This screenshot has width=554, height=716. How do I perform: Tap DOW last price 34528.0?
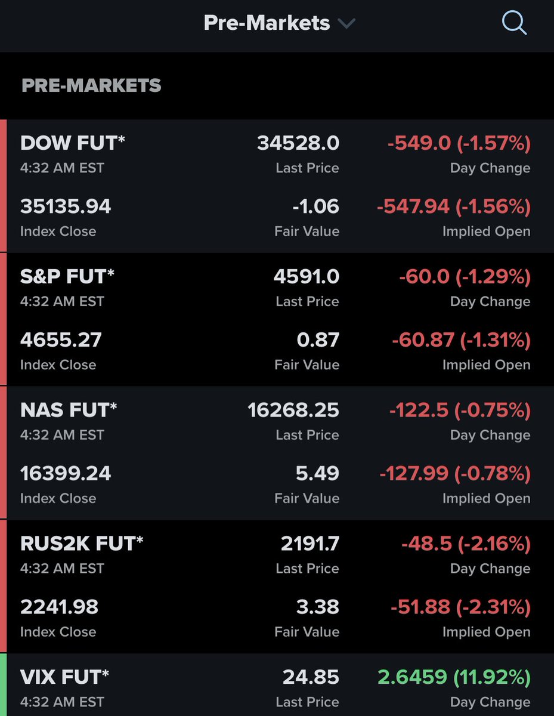(298, 143)
